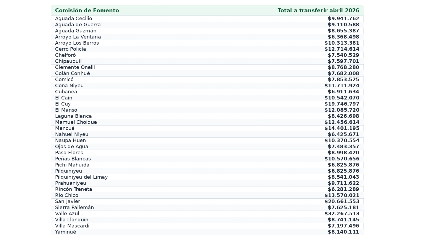Select the Mencué row name
This screenshot has height=238, width=423.
coord(65,128)
